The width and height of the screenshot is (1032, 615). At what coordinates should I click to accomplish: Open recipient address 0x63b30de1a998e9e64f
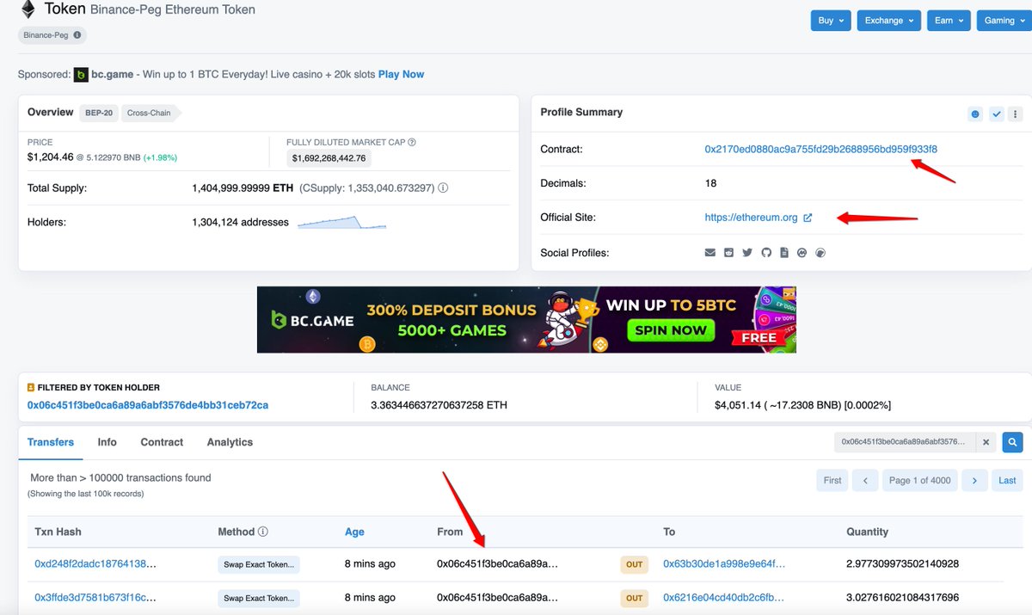(724, 564)
